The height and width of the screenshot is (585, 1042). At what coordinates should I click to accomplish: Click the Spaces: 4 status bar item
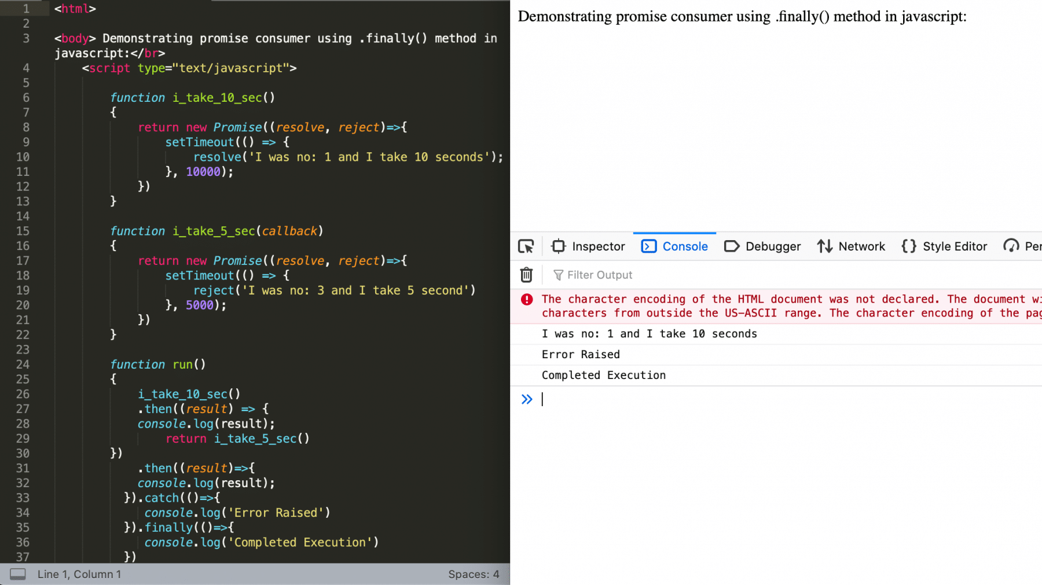tap(474, 574)
